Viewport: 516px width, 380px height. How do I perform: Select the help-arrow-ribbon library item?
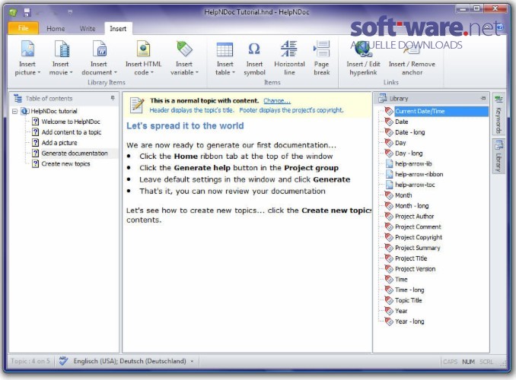click(x=419, y=174)
